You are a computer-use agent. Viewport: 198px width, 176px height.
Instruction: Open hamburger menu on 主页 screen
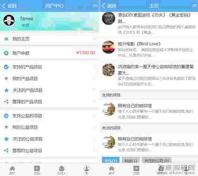(x=194, y=5)
